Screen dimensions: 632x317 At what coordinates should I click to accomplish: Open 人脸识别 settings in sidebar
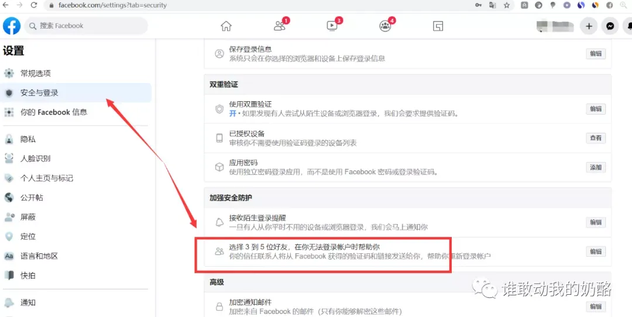[x=75, y=158]
